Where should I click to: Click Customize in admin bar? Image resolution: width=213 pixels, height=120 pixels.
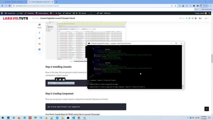pyautogui.click(x=29, y=13)
